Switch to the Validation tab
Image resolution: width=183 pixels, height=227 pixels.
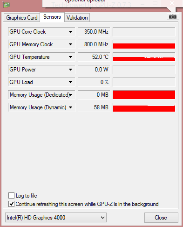pos(77,18)
